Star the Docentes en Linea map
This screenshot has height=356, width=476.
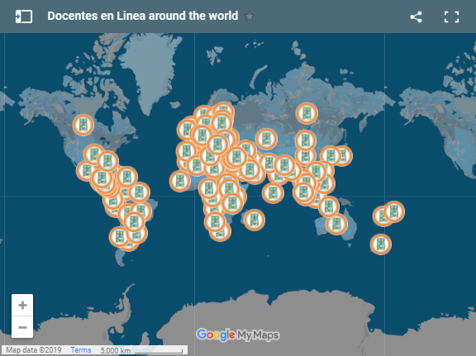(250, 16)
